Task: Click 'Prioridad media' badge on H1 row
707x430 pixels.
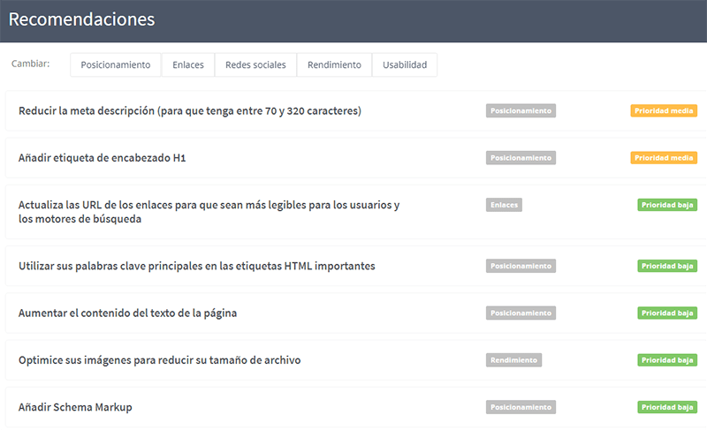Action: click(664, 158)
